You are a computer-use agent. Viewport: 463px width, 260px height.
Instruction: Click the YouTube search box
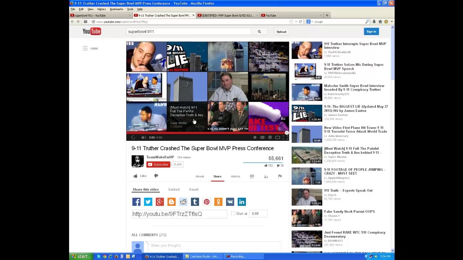(189, 32)
